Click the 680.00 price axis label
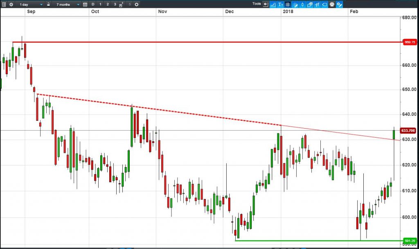419x249 pixels. click(x=409, y=18)
